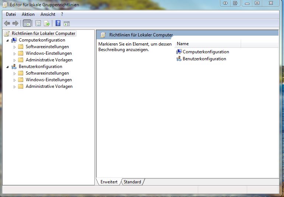This screenshot has width=284, height=197.
Task: Sort list by the Name column header
Action: click(208, 44)
